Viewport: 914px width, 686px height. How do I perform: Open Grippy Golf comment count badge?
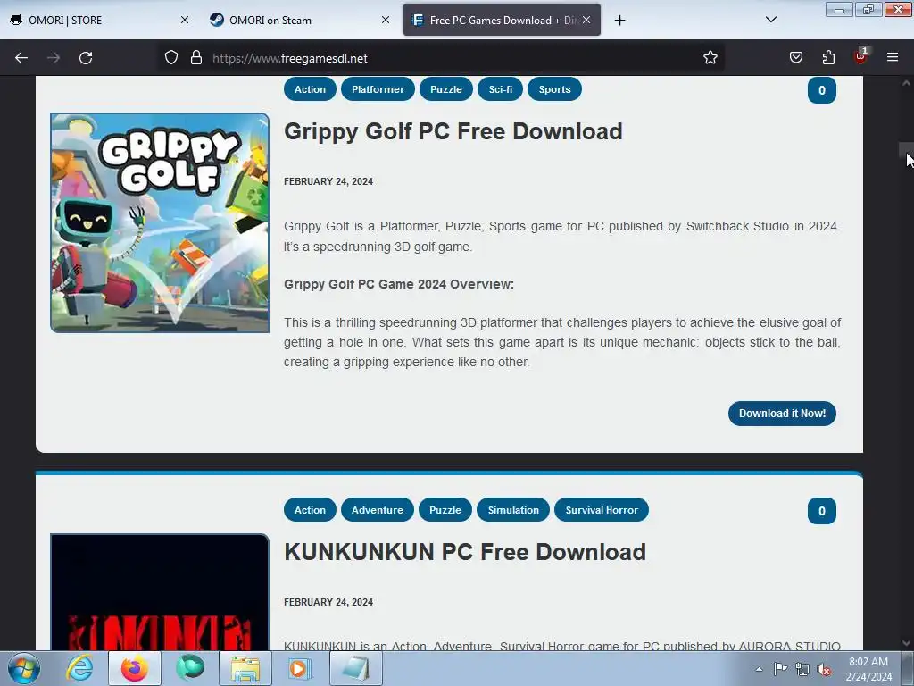822,90
